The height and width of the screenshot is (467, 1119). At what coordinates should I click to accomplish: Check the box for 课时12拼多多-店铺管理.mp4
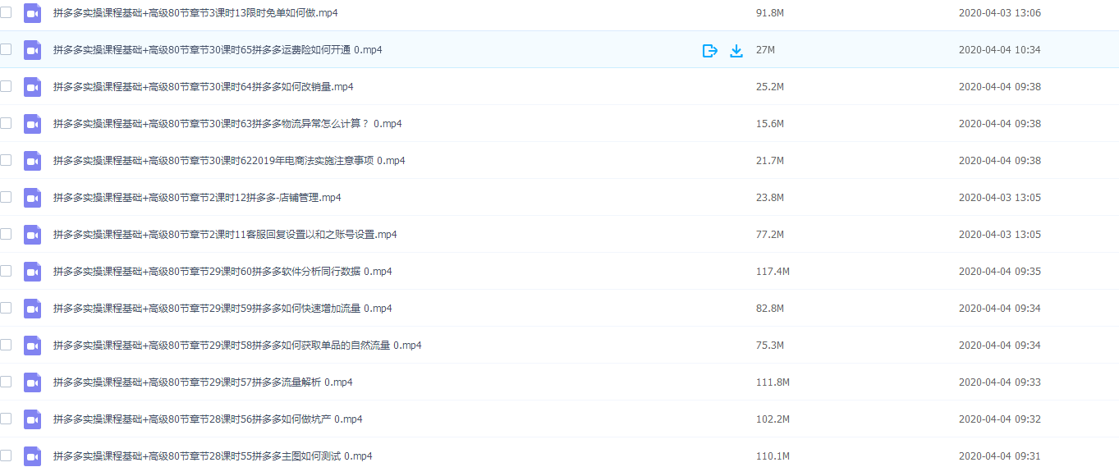pos(6,197)
